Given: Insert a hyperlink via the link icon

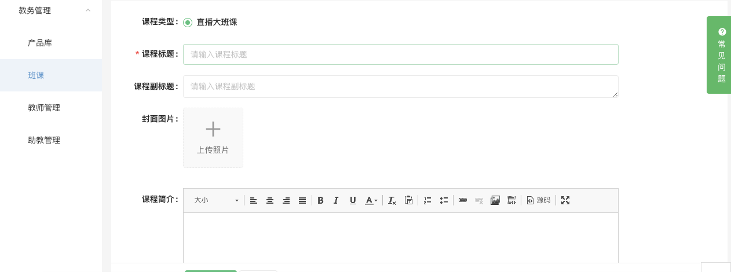Looking at the screenshot, I should point(463,200).
